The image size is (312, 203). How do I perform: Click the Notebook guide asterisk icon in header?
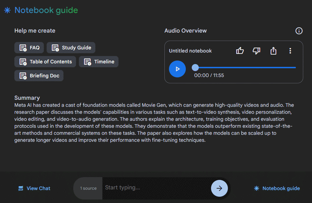pyautogui.click(x=7, y=10)
